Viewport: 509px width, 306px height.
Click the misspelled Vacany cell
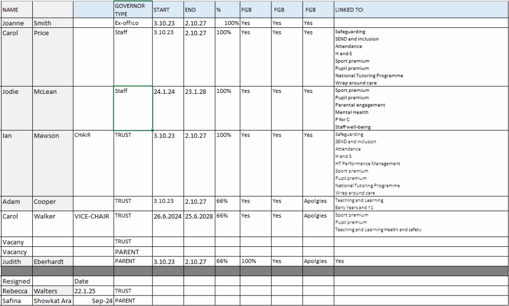point(16,242)
